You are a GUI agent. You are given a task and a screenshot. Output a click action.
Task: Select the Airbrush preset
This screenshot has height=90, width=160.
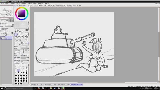[x=19, y=40]
